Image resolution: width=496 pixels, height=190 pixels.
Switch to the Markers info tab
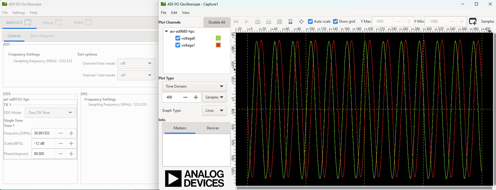tap(180, 128)
